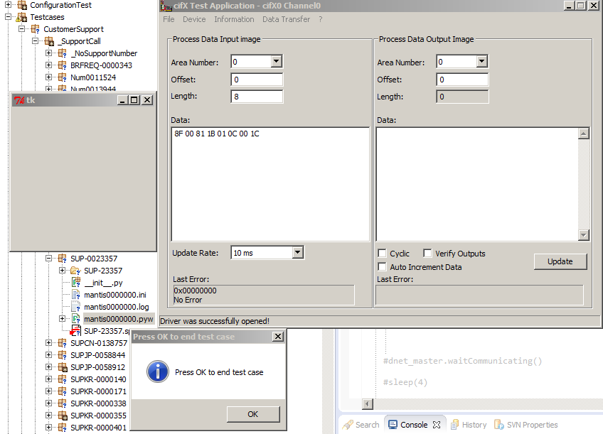The image size is (603, 434).
Task: Click the SUP-0023357 package icon
Action: (63, 259)
